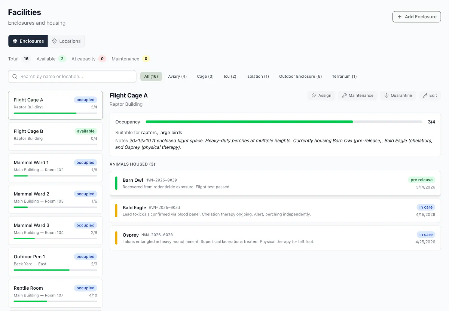449x311 pixels.
Task: Click the Total count badge
Action: 26,59
